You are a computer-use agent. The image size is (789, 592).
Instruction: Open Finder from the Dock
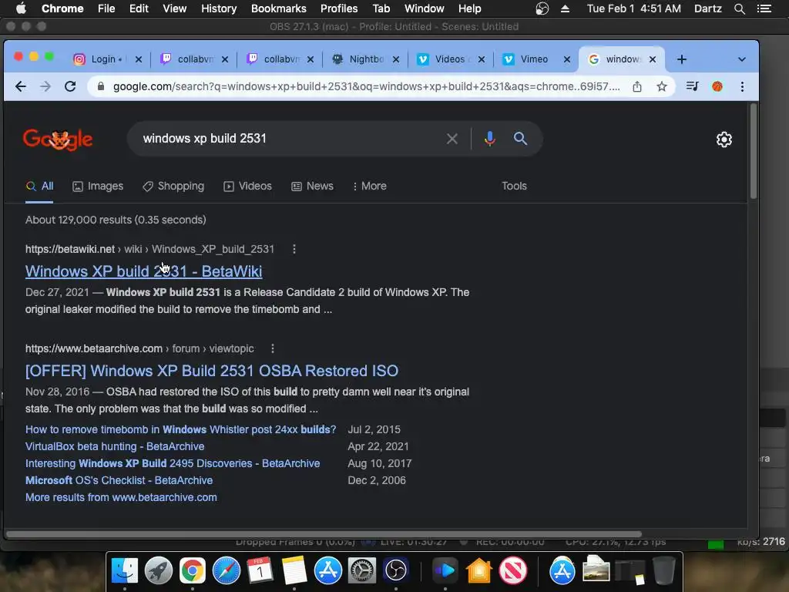[x=124, y=571]
